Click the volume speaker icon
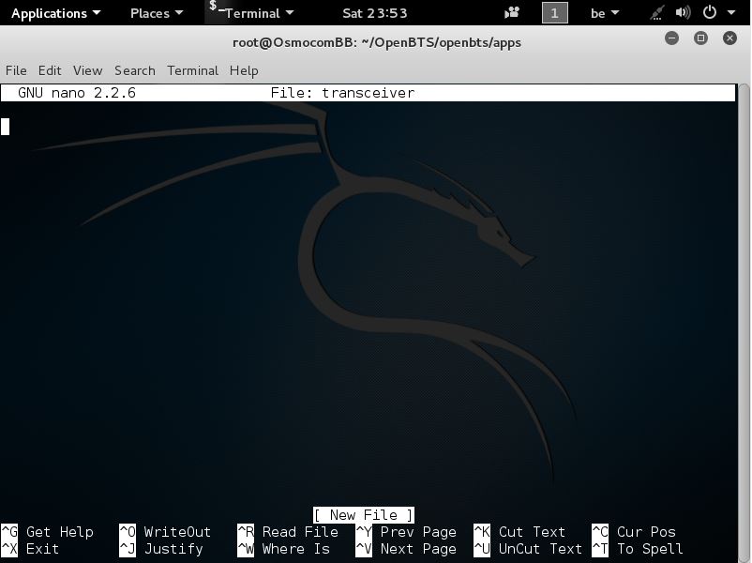The width and height of the screenshot is (752, 563). click(683, 12)
